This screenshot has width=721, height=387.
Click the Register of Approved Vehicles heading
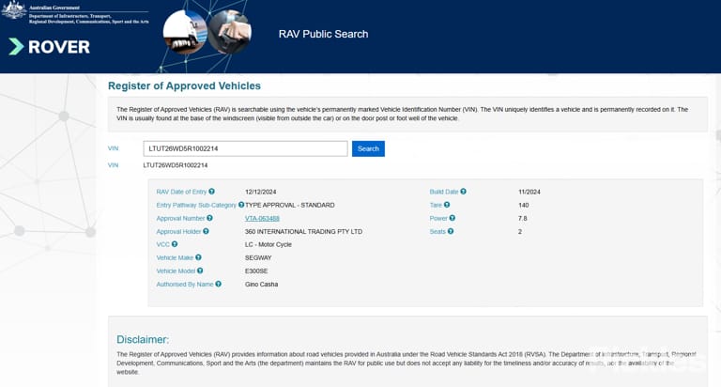pyautogui.click(x=184, y=86)
